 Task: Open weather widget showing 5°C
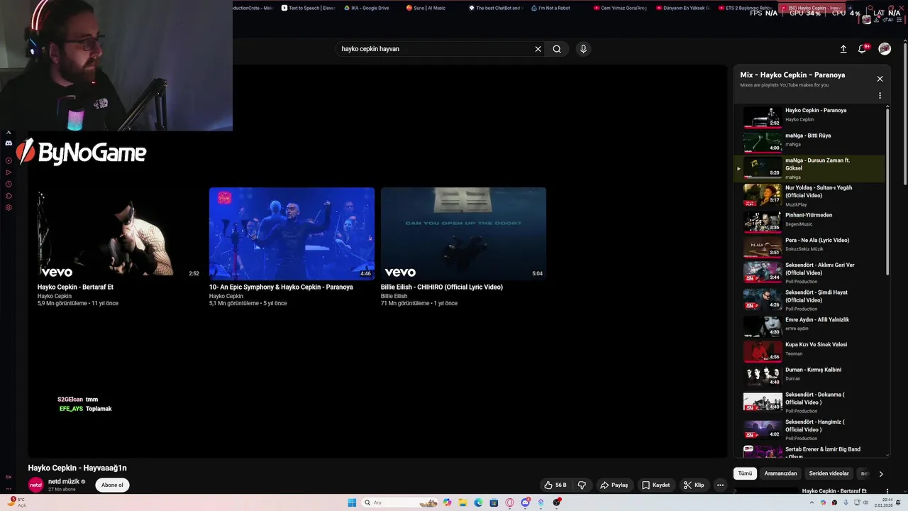tap(18, 502)
